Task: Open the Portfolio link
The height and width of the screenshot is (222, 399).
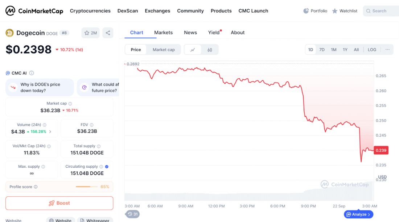Action: click(315, 11)
